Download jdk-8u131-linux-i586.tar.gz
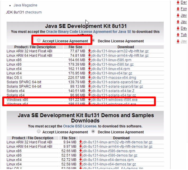 point(112,65)
